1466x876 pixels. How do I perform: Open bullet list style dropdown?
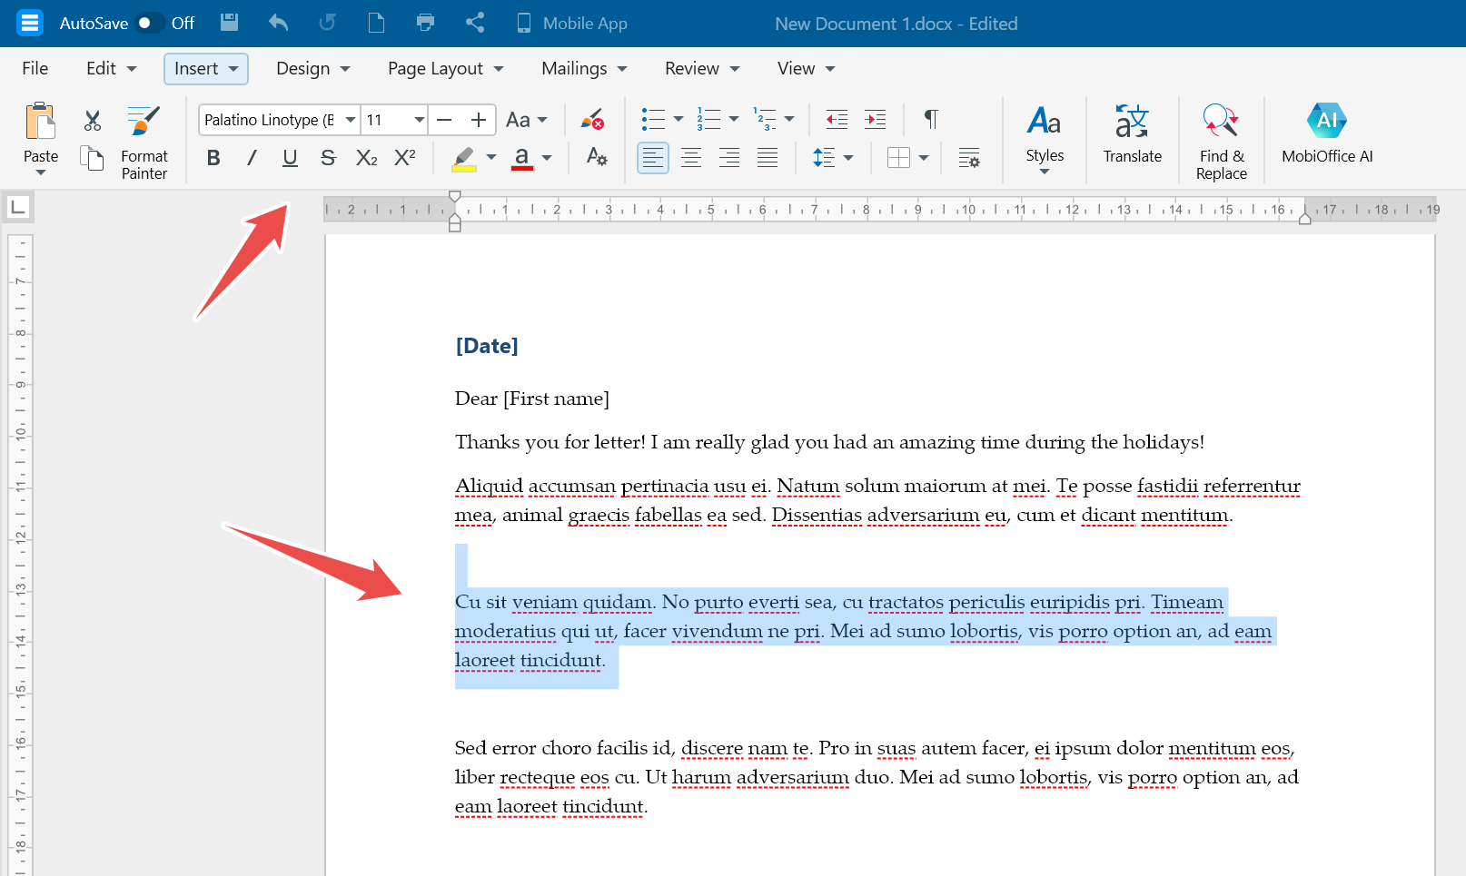pyautogui.click(x=679, y=120)
